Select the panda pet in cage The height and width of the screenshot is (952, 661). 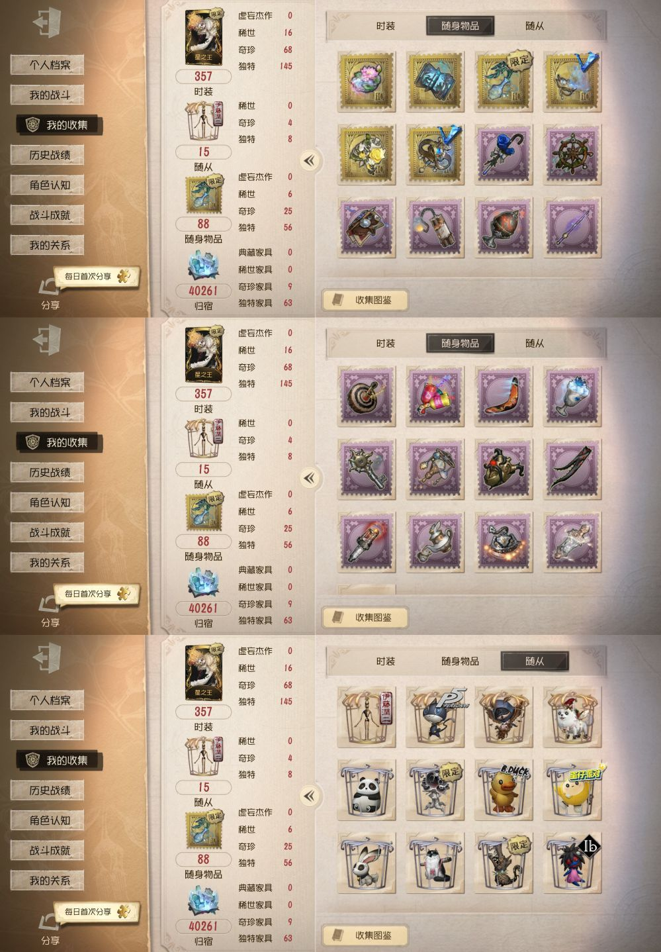(366, 790)
